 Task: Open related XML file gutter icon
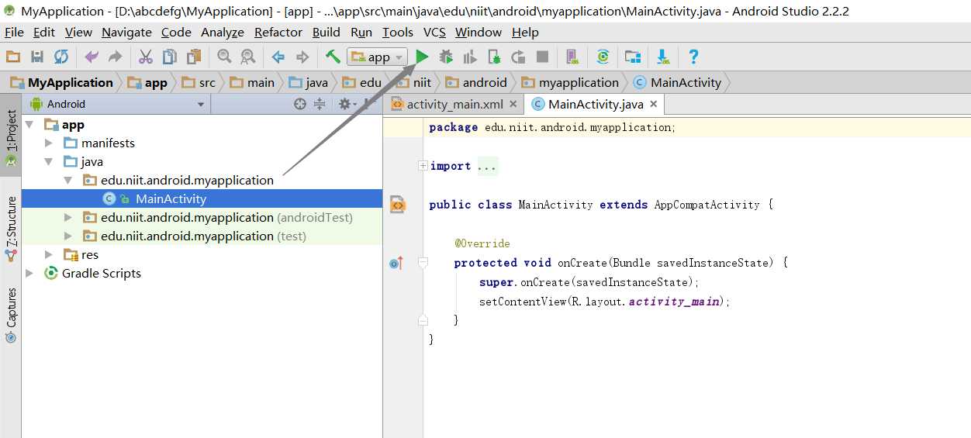(x=397, y=205)
